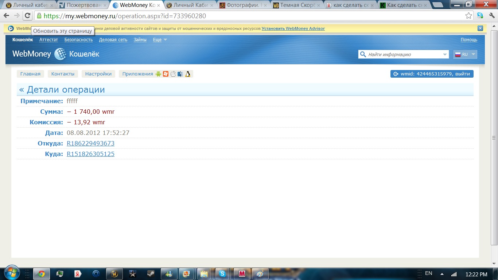Select the amount − 1 740,00 wmr
Screen dimensions: 498x280
pyautogui.click(x=90, y=112)
